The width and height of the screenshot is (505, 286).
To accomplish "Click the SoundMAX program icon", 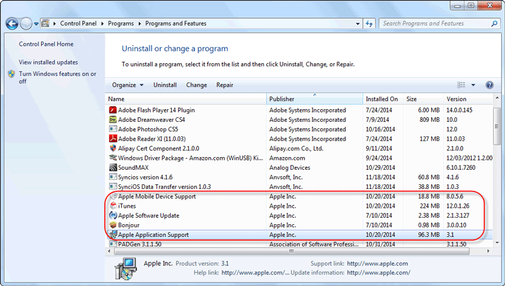I will click(113, 167).
